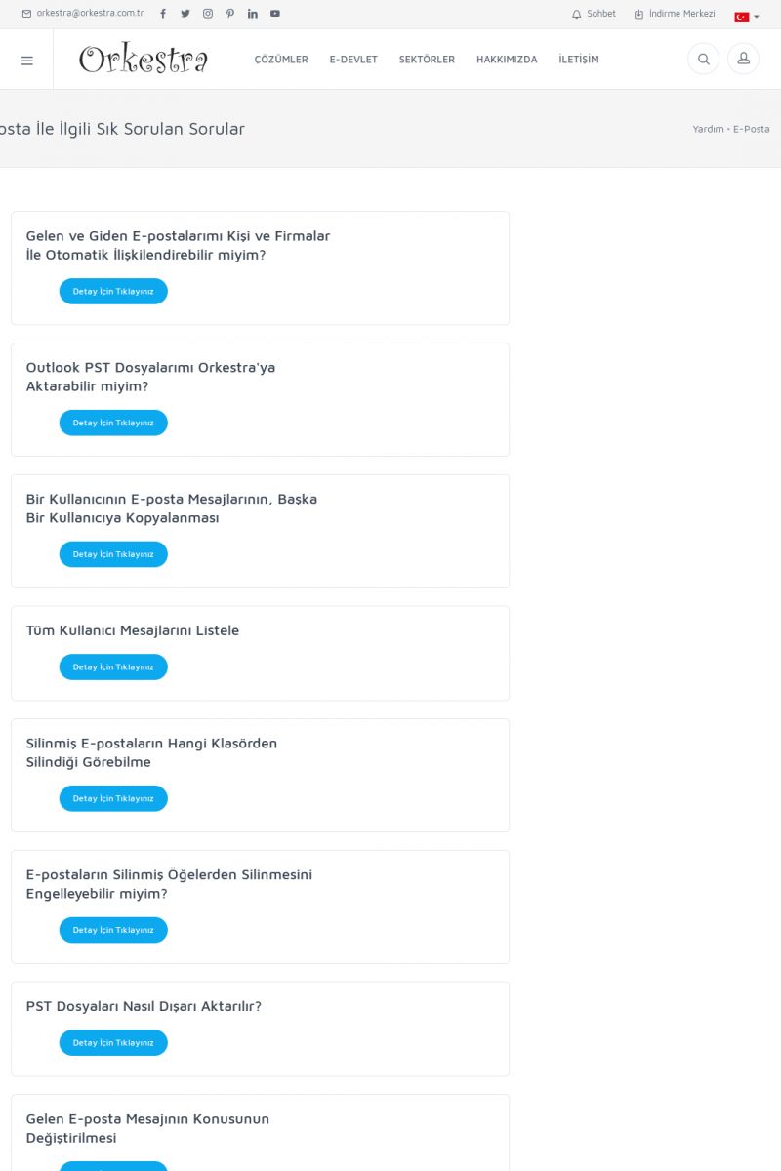Click the Instagram icon
Screen dimensions: 781x1171
pyautogui.click(x=208, y=14)
